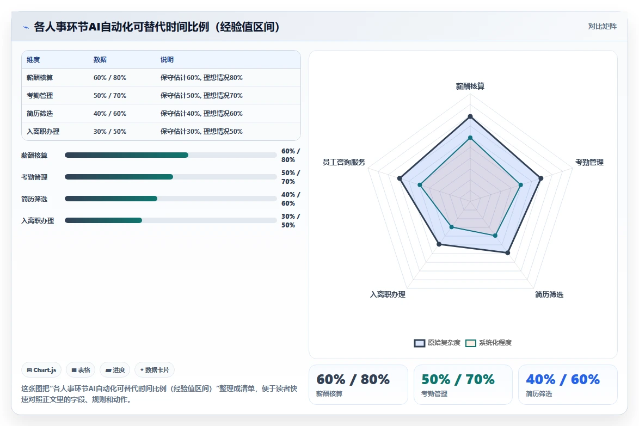The width and height of the screenshot is (639, 426).
Task: Click the text 保守估计60%, 理想情况80%
Action: pos(201,77)
